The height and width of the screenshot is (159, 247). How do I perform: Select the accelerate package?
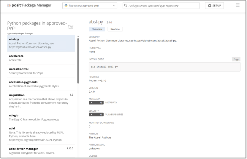[41, 58]
